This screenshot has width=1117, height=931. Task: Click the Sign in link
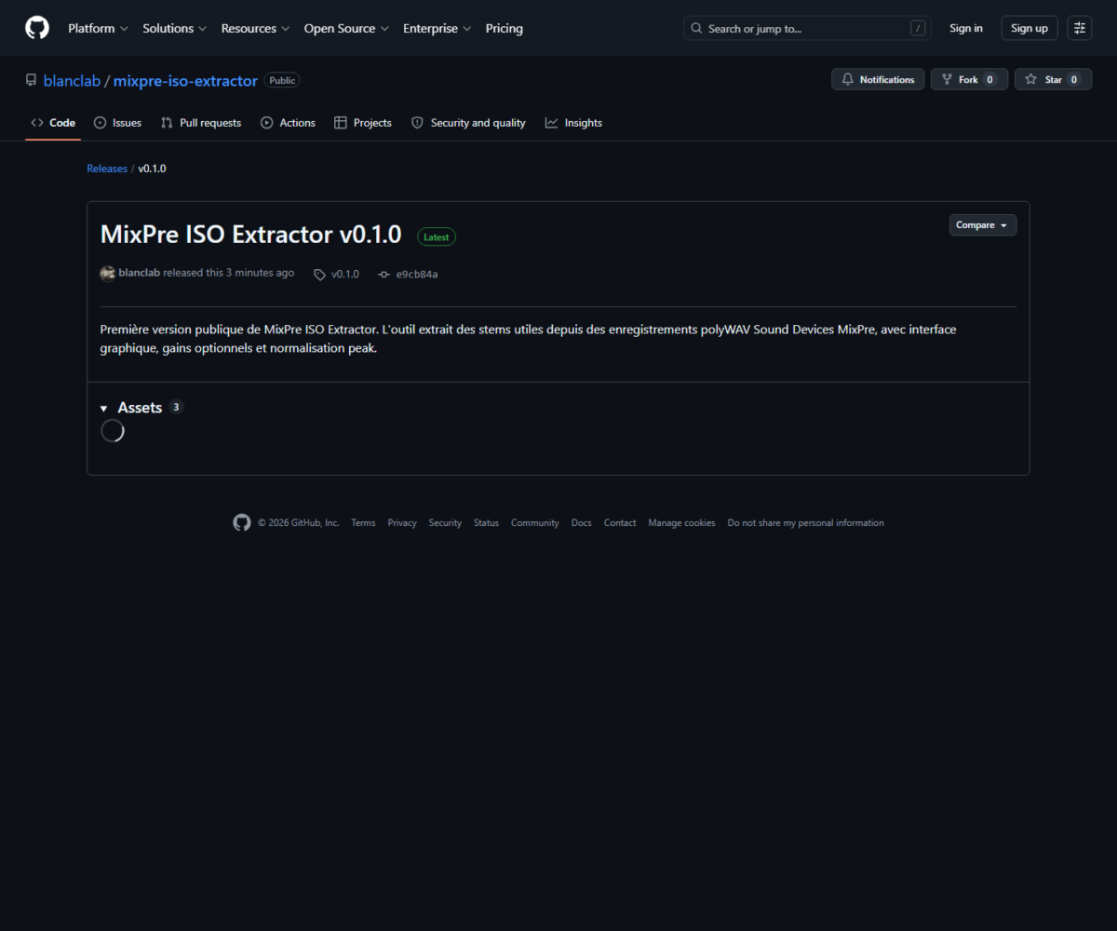(966, 28)
